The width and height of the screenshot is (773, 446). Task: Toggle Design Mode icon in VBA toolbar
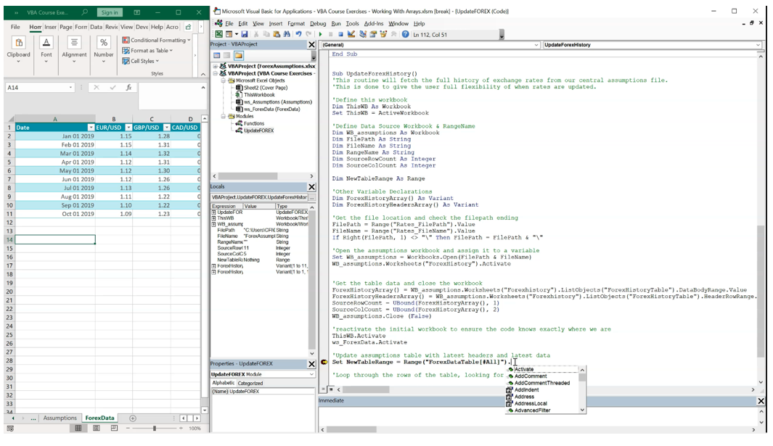(x=351, y=35)
